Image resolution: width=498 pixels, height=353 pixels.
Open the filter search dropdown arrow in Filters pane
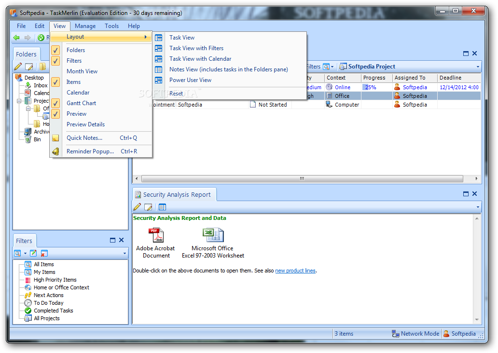pyautogui.click(x=25, y=253)
